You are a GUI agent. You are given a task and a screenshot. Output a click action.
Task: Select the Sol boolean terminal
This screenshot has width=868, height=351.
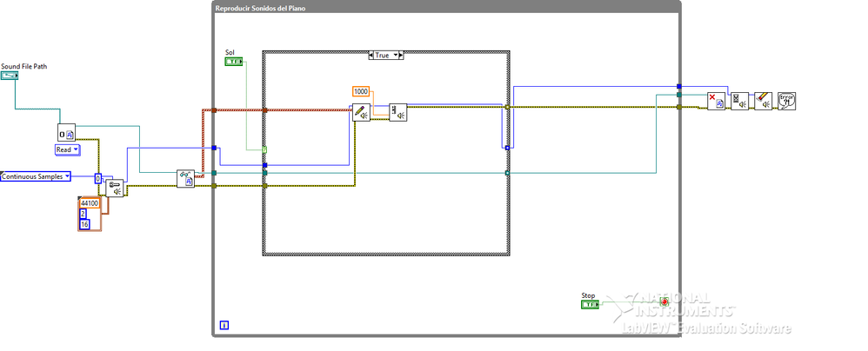[234, 62]
